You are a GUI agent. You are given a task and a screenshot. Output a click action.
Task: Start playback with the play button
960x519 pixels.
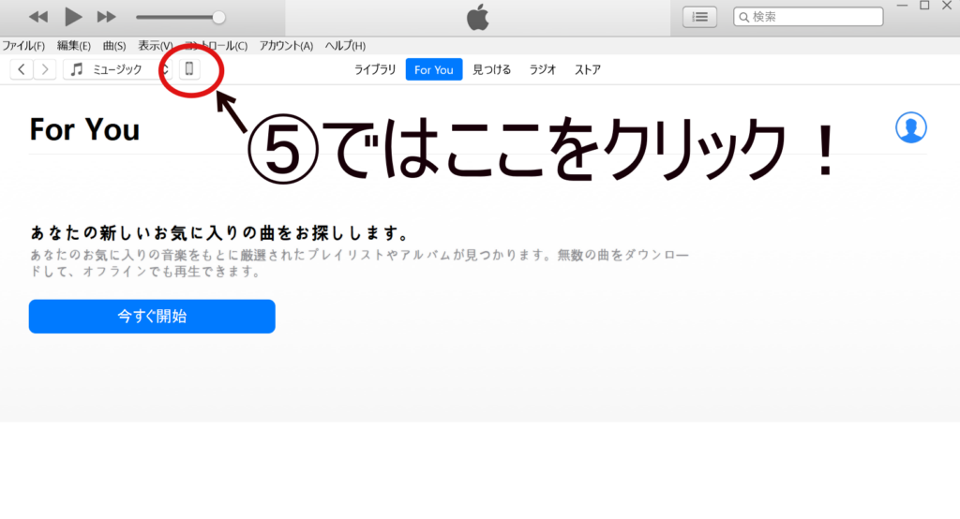[x=73, y=17]
